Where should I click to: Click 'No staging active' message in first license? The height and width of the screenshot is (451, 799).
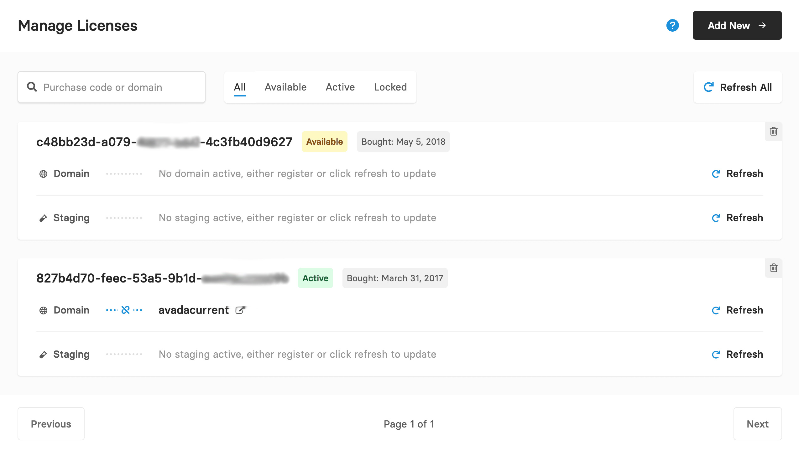click(297, 218)
